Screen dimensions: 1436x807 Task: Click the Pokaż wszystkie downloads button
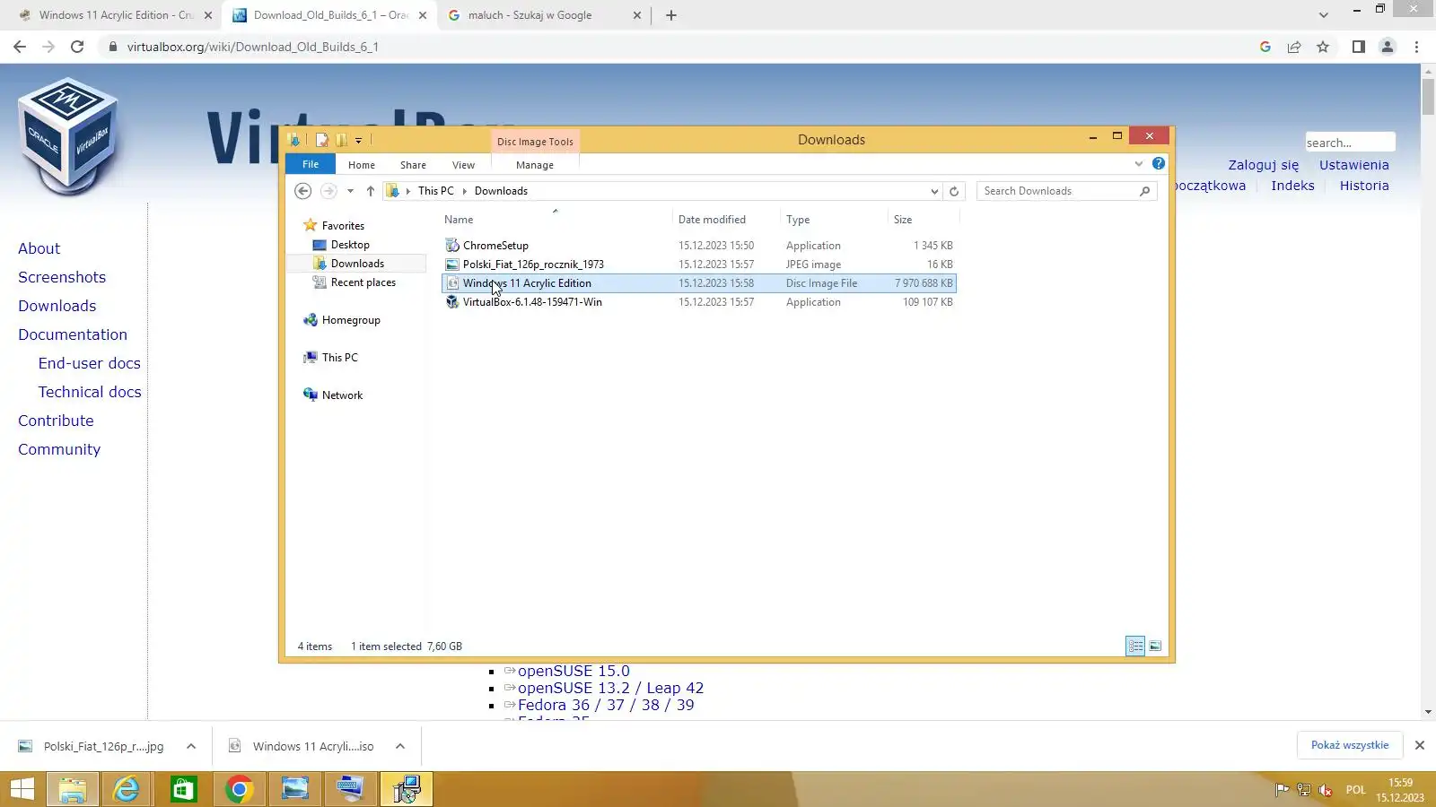1350,745
